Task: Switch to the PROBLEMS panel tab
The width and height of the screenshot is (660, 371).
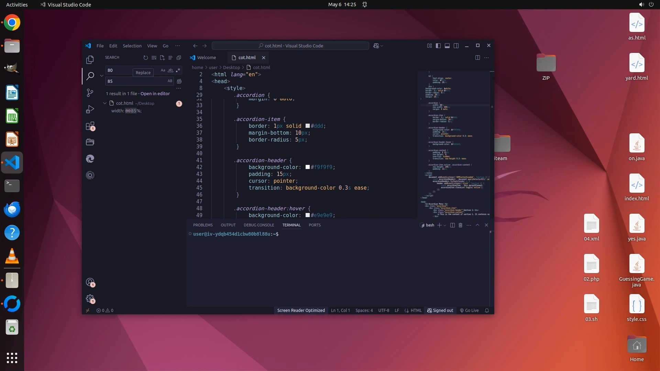Action: 203,225
